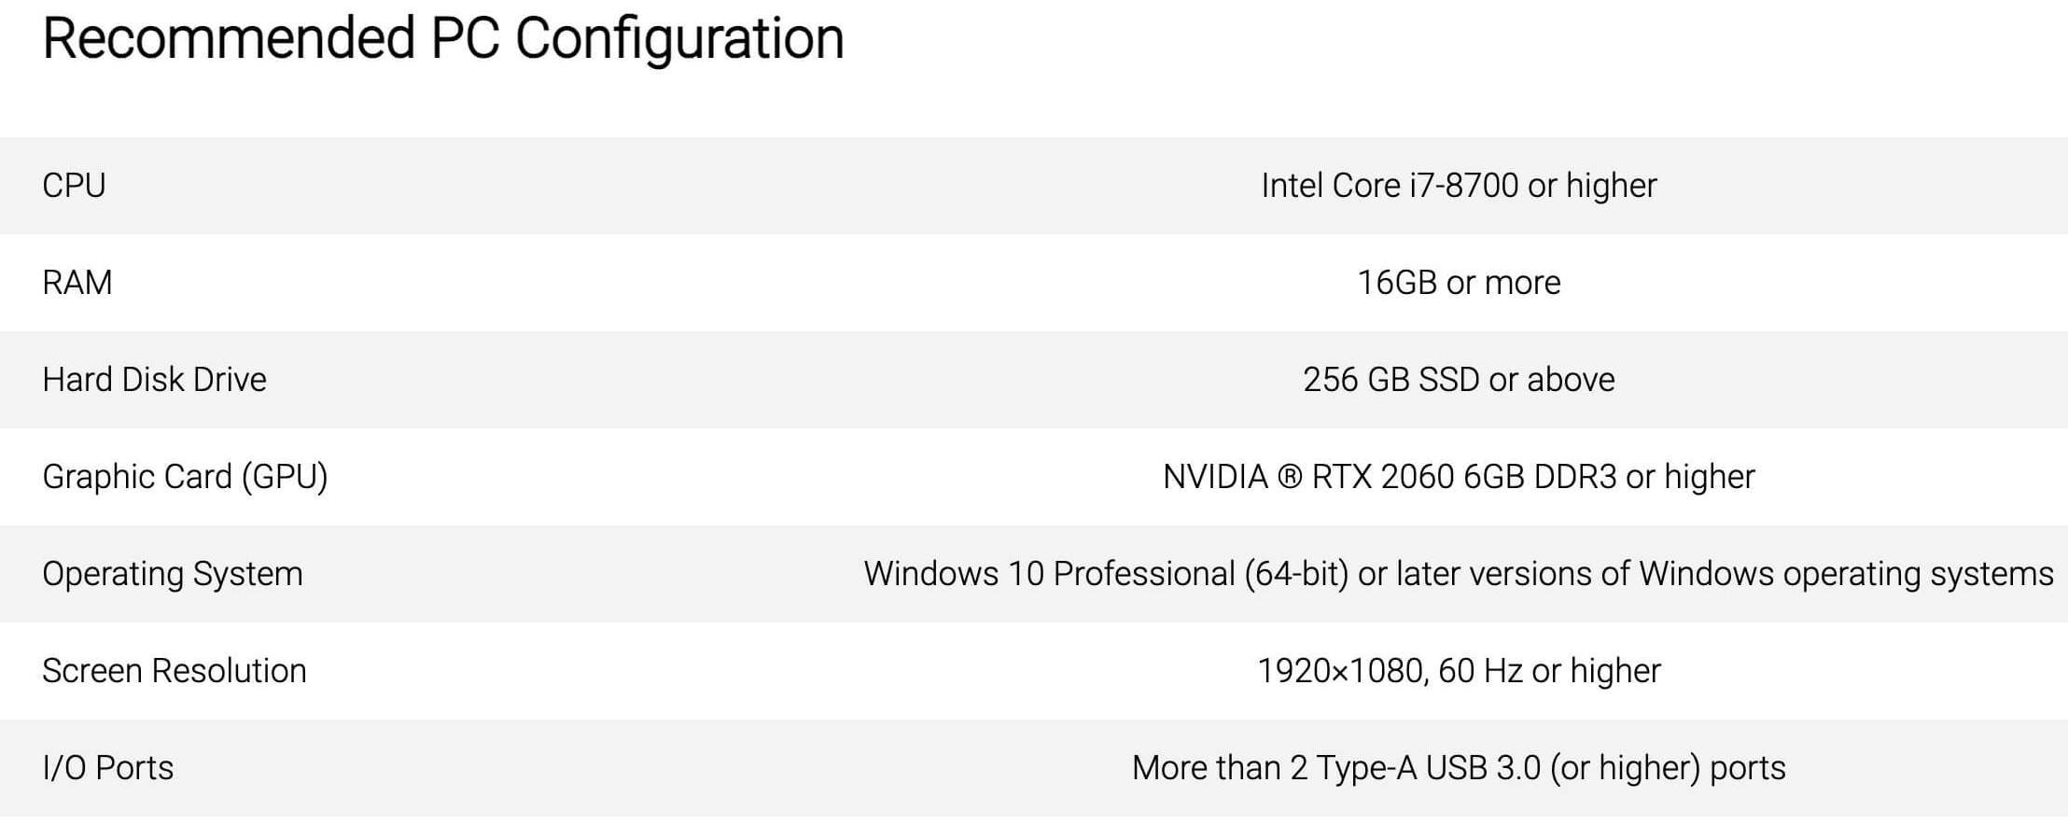
Task: Select the Graphic Card (GPU) label
Action: (x=186, y=477)
